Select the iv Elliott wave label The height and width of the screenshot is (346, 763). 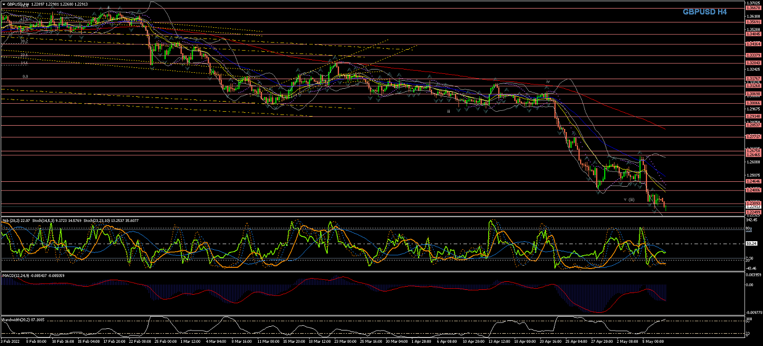click(x=548, y=82)
